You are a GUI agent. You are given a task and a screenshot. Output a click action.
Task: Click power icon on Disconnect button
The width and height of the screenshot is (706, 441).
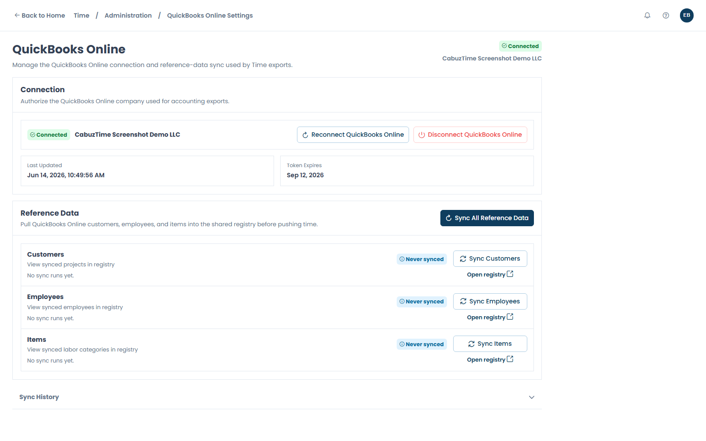click(x=422, y=135)
